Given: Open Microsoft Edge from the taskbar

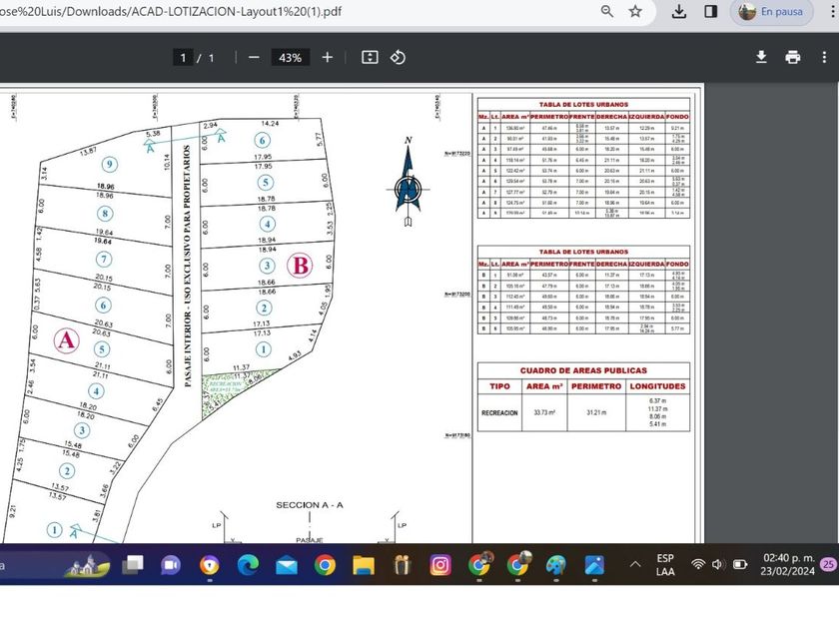Looking at the screenshot, I should click(248, 566).
